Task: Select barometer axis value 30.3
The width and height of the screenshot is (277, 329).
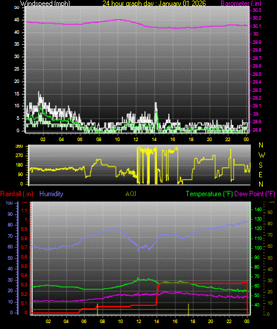Action: pyautogui.click(x=257, y=10)
